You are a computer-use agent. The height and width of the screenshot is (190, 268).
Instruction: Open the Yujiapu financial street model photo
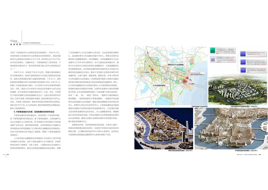pos(231,128)
